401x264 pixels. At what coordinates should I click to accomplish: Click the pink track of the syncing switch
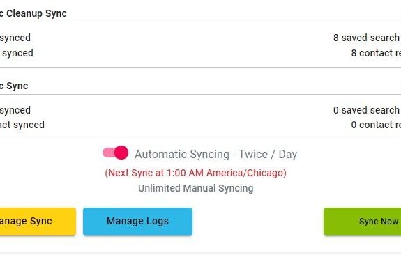pos(108,153)
